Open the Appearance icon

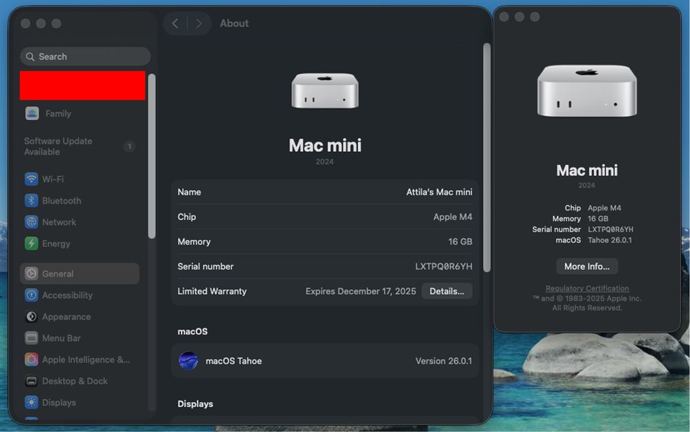click(x=31, y=317)
